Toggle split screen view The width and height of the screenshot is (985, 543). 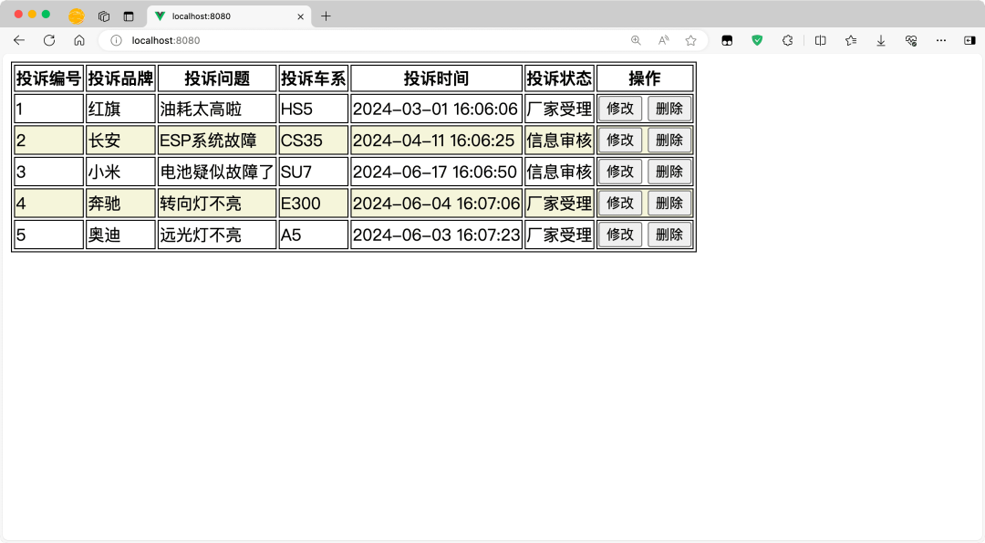(821, 40)
